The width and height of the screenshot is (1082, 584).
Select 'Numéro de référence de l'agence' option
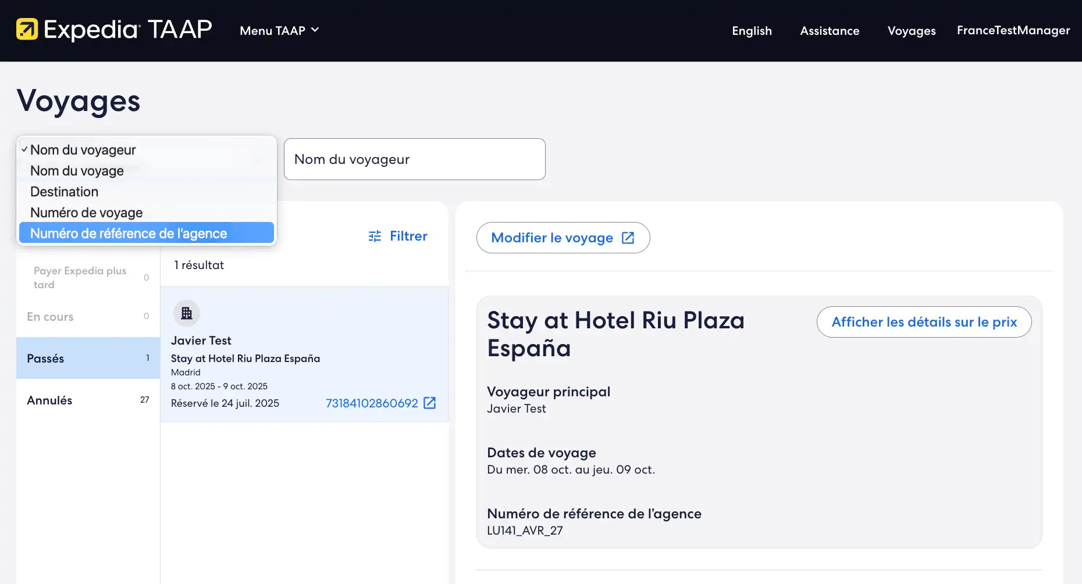pos(147,233)
